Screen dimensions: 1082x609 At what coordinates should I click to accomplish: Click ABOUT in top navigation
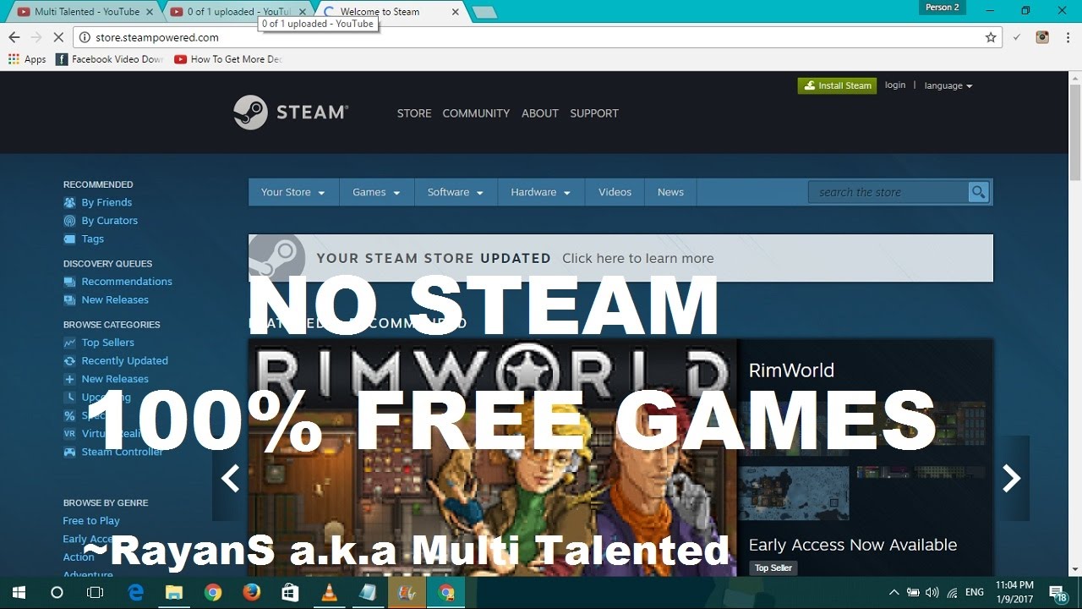coord(540,113)
